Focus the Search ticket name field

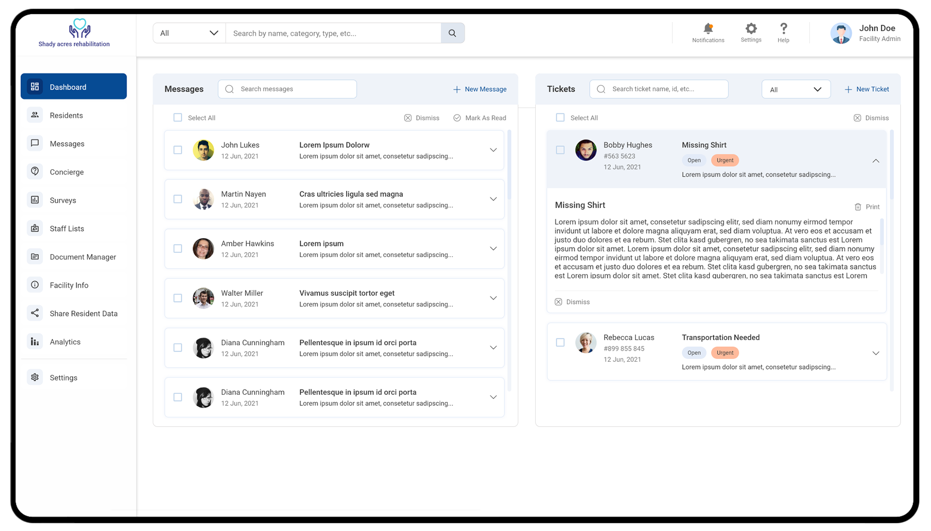[659, 89]
